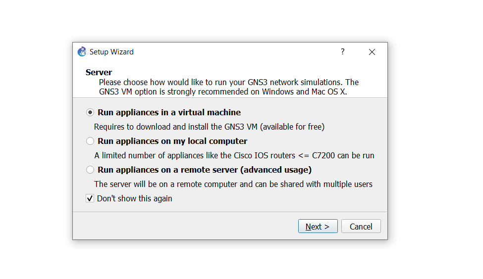The width and height of the screenshot is (483, 279).
Task: Click the wizard instruction paragraph under Server
Action: click(x=228, y=87)
